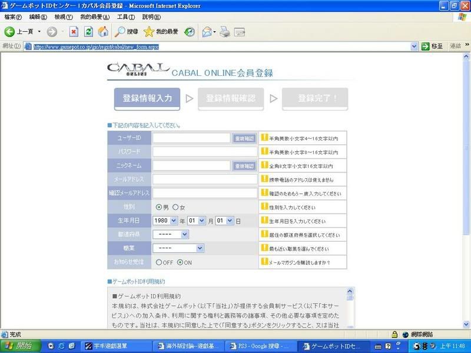
Task: Refresh the page with the green arrows icon
Action: [88, 32]
